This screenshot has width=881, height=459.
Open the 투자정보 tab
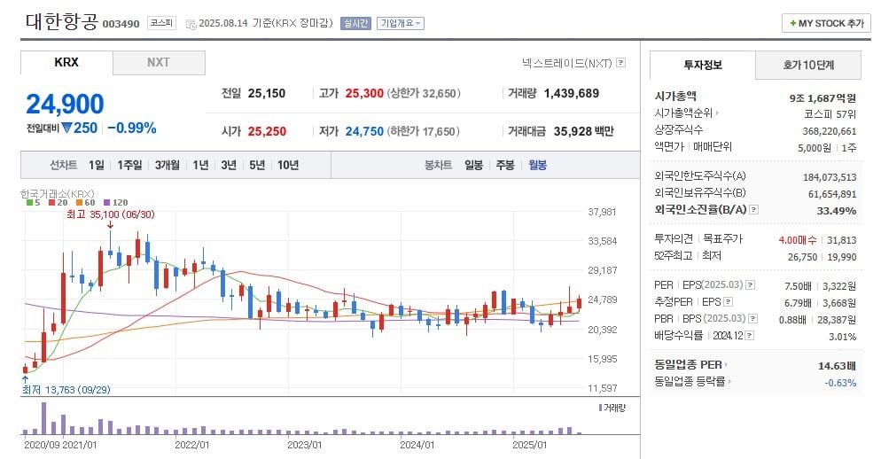[x=702, y=66]
